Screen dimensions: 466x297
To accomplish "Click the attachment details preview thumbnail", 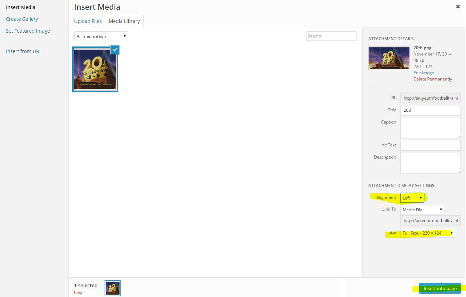I will click(x=389, y=58).
